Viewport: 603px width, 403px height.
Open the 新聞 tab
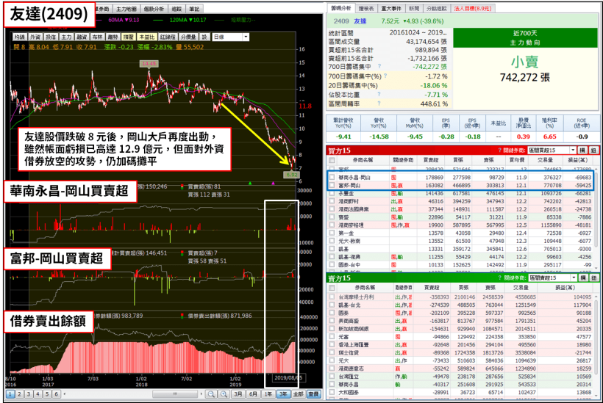click(414, 8)
